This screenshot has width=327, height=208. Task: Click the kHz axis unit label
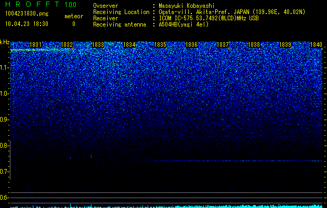click(x=5, y=42)
